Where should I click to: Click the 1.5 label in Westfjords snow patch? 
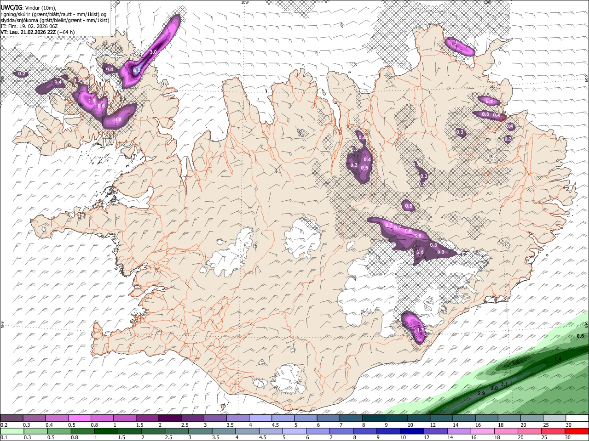pyautogui.click(x=92, y=101)
